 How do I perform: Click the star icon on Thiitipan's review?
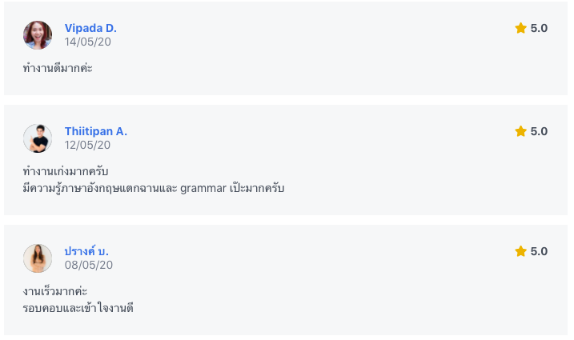520,131
